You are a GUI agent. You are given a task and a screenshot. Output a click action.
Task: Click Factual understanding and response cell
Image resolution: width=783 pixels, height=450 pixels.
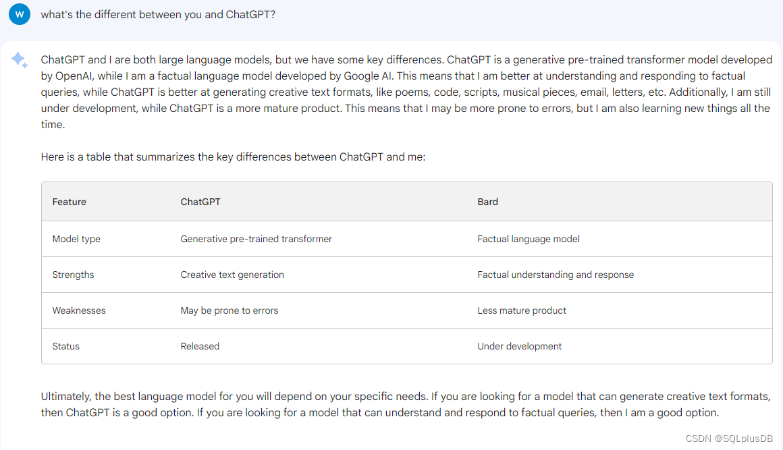pos(556,275)
